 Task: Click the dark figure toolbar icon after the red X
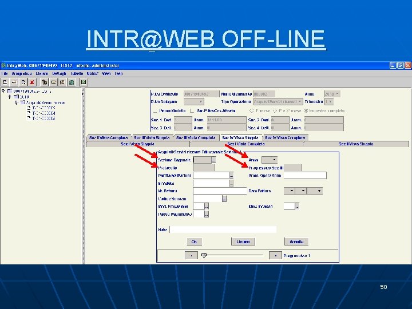point(45,82)
